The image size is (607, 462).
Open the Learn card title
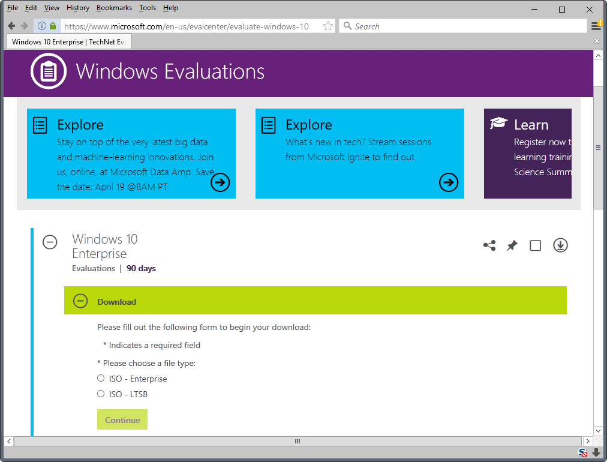[x=531, y=125]
